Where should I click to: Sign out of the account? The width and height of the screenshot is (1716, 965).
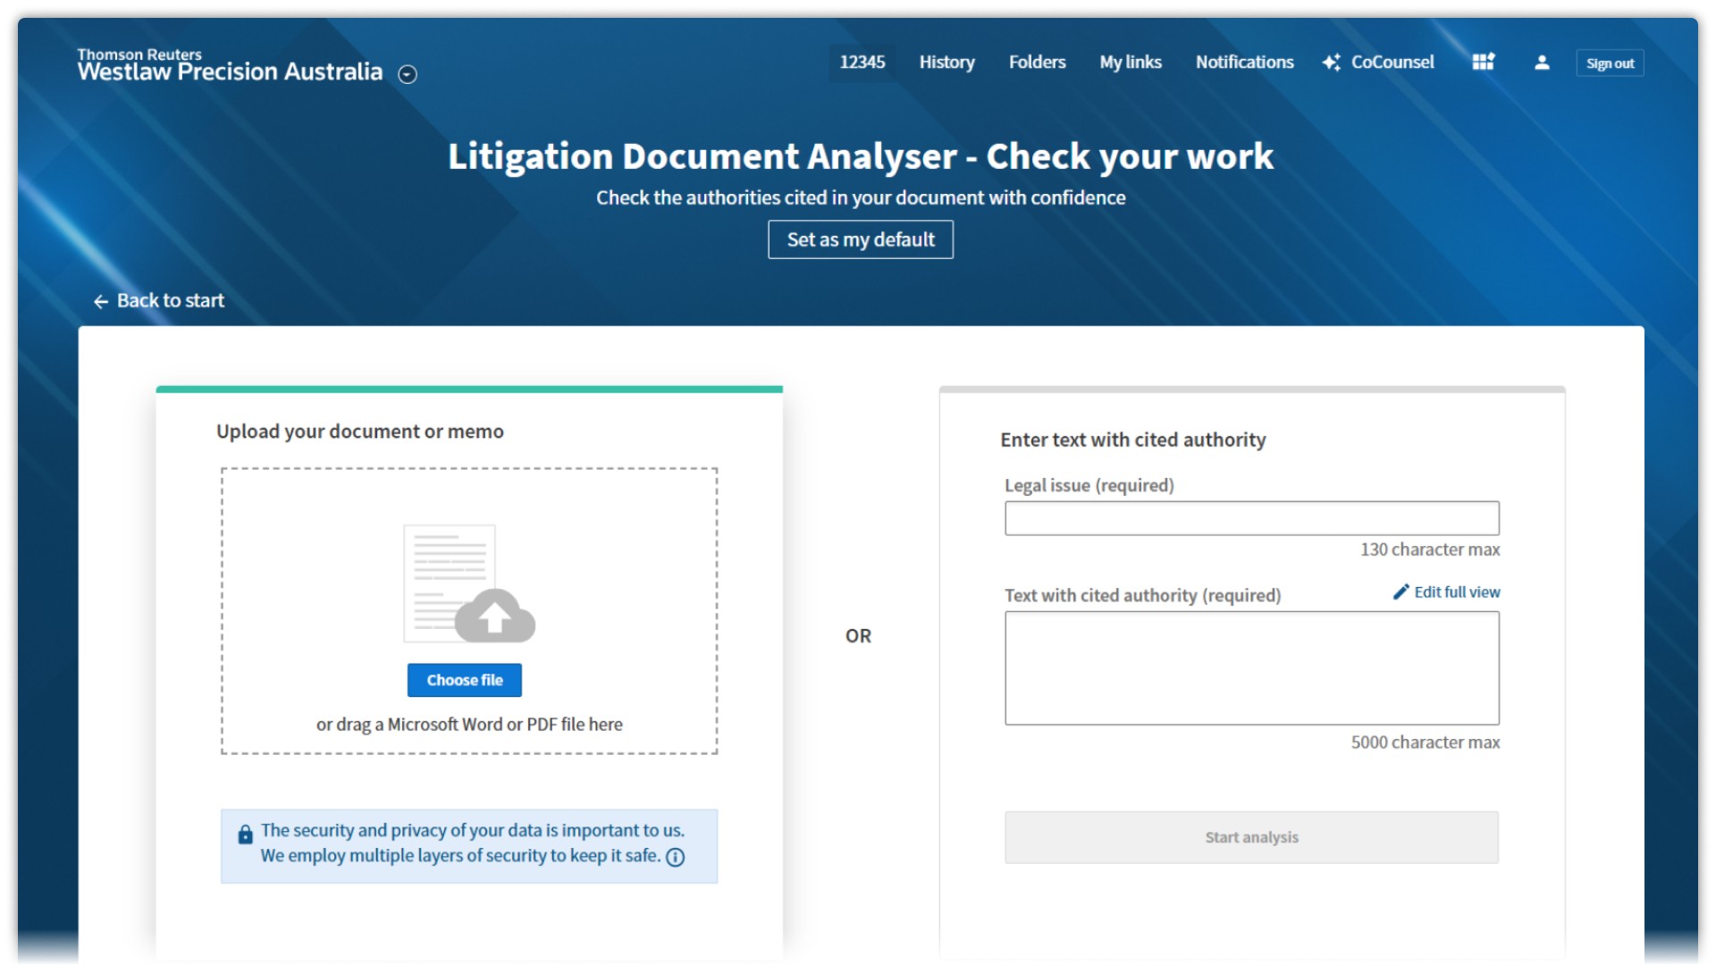(x=1610, y=63)
